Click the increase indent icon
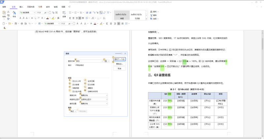This screenshot has width=264, height=139. (x=90, y=13)
